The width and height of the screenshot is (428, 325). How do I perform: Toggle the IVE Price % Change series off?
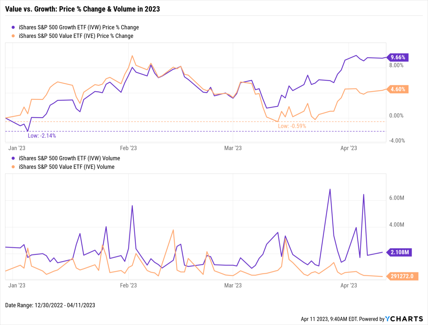76,36
